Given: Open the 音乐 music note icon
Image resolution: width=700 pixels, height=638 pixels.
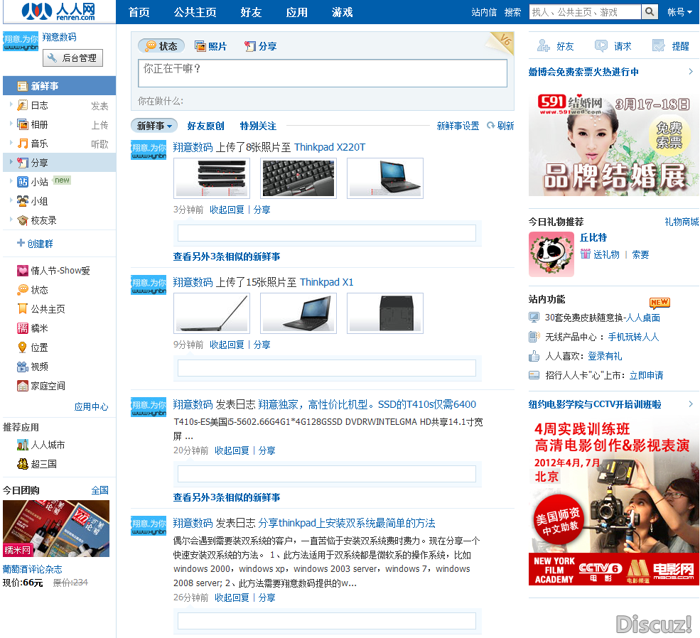Looking at the screenshot, I should (x=22, y=144).
